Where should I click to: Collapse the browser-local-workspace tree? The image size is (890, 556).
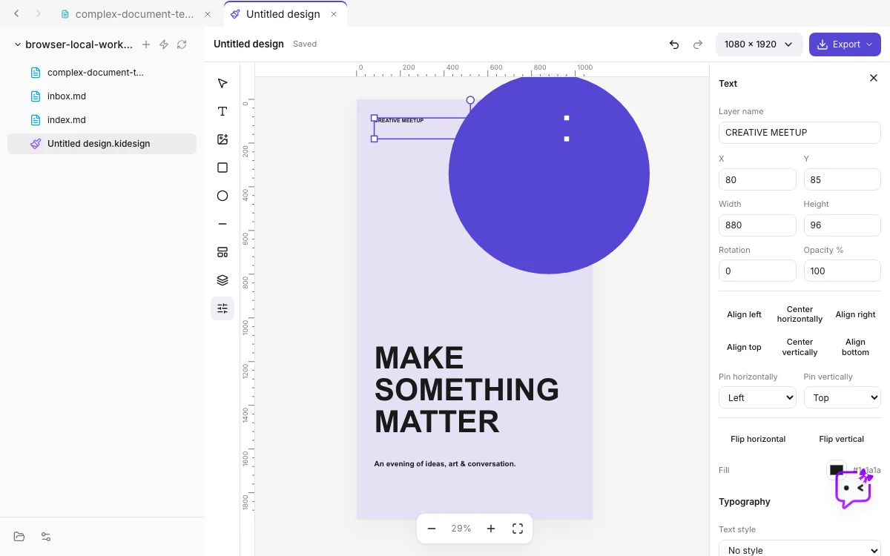(x=18, y=44)
